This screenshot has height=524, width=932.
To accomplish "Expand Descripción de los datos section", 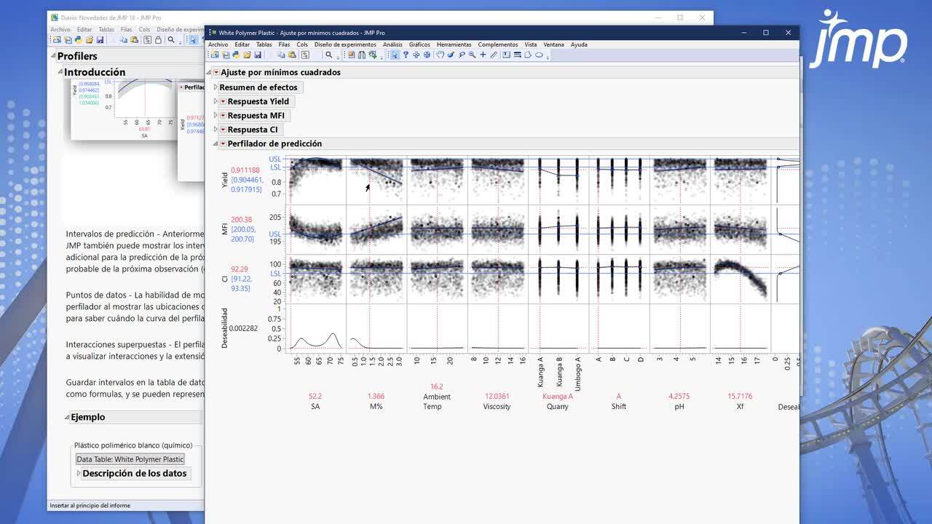I will coord(79,474).
